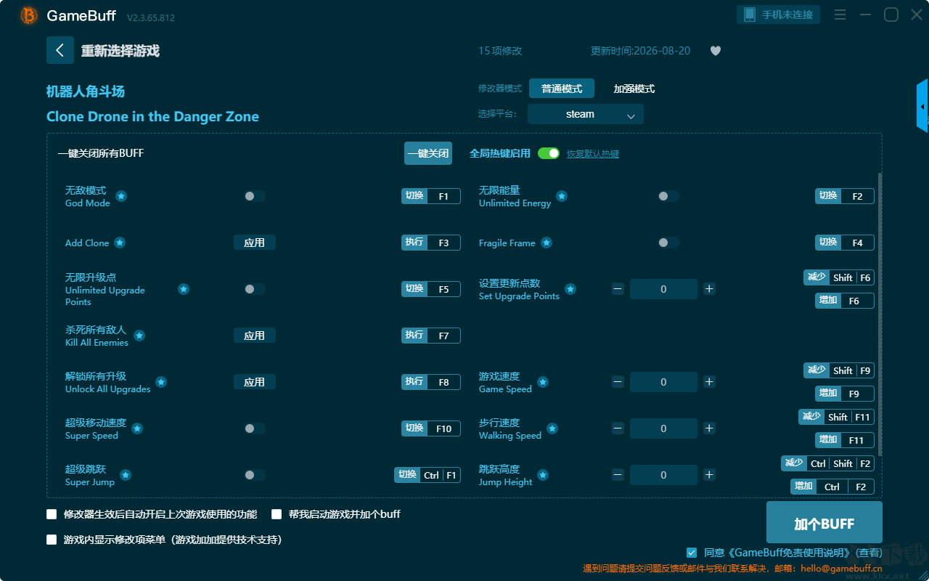The image size is (929, 581).
Task: Toggle Unlimited Upgrade Points switch
Action: [x=255, y=289]
